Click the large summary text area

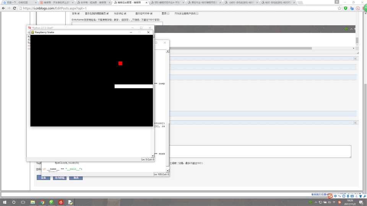pos(260,151)
